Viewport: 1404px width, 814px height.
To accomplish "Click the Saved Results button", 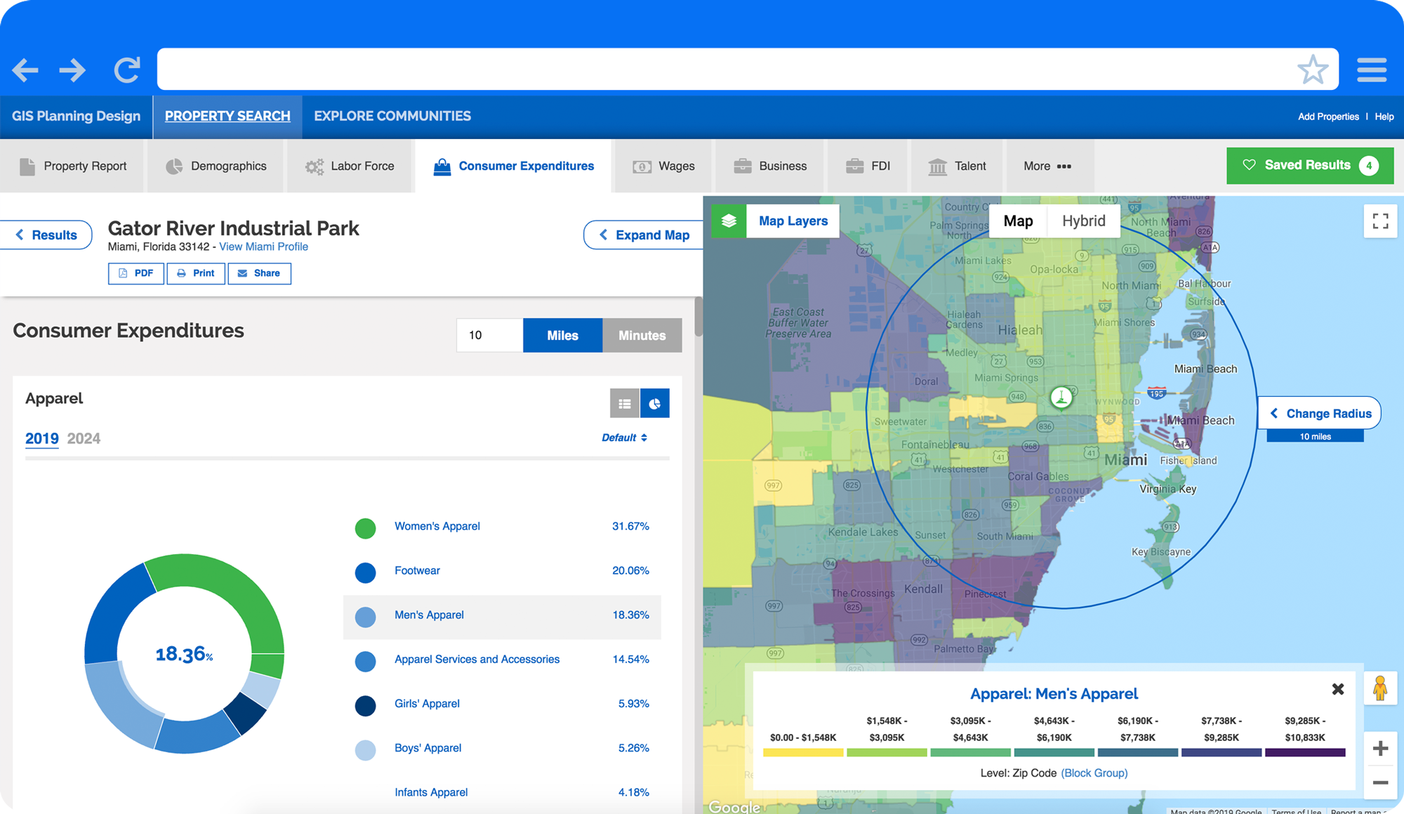I will 1309,166.
